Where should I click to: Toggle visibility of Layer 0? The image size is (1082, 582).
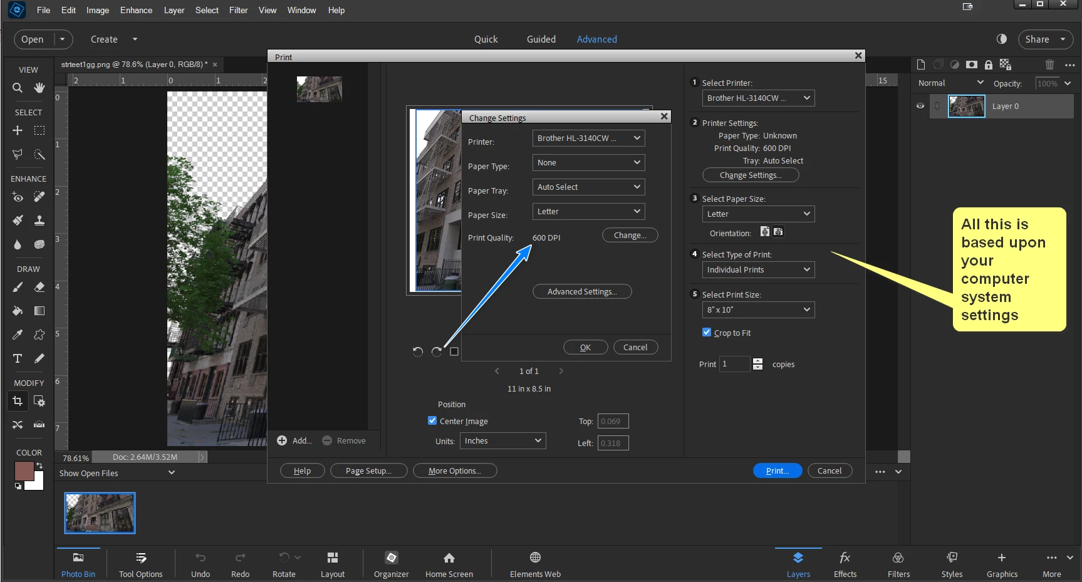[x=920, y=107]
